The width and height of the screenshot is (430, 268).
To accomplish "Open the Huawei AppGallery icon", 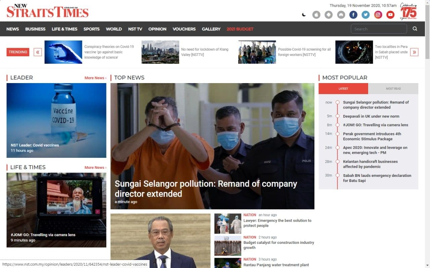I will pos(341,15).
